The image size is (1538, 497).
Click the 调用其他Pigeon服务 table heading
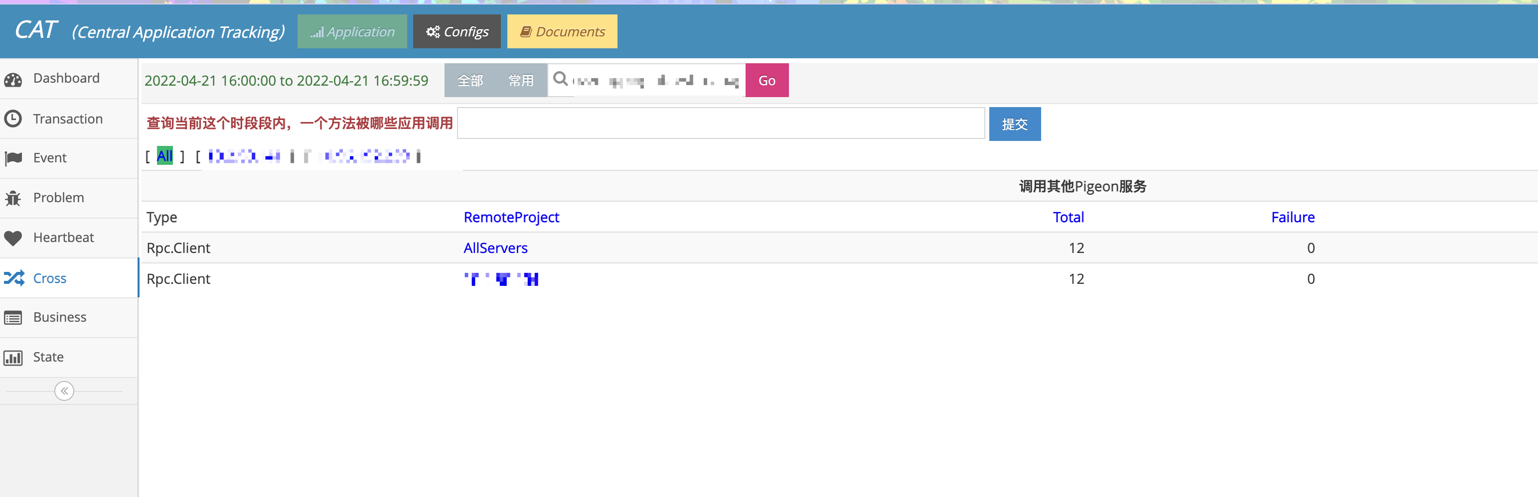click(x=1082, y=186)
